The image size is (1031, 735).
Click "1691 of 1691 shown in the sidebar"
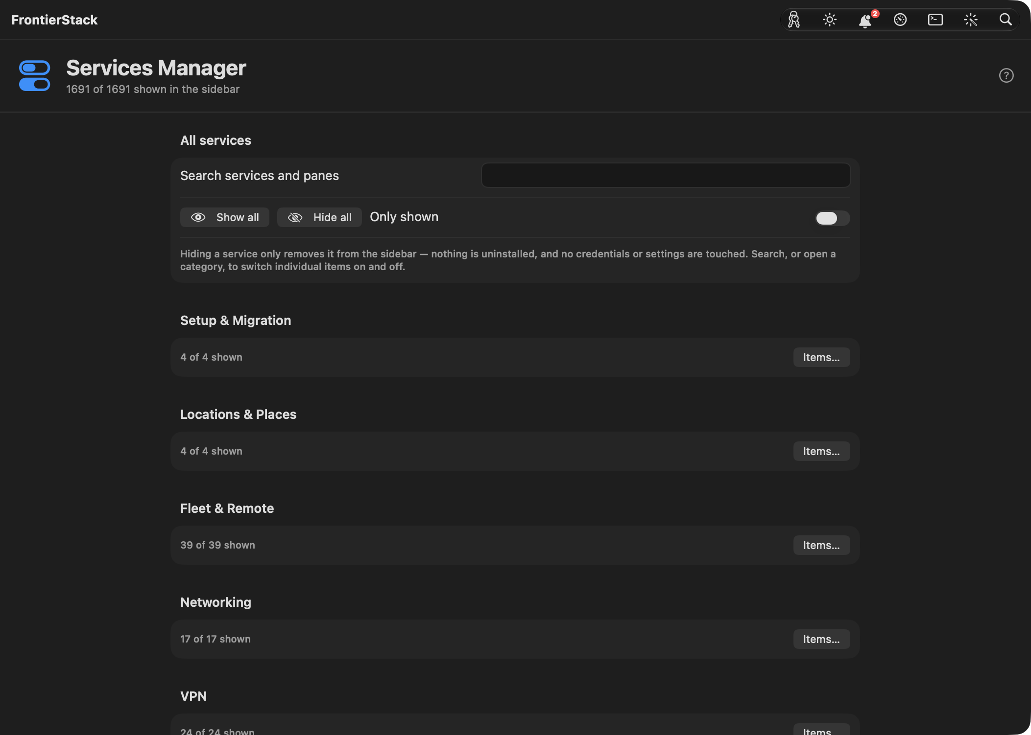click(x=153, y=89)
